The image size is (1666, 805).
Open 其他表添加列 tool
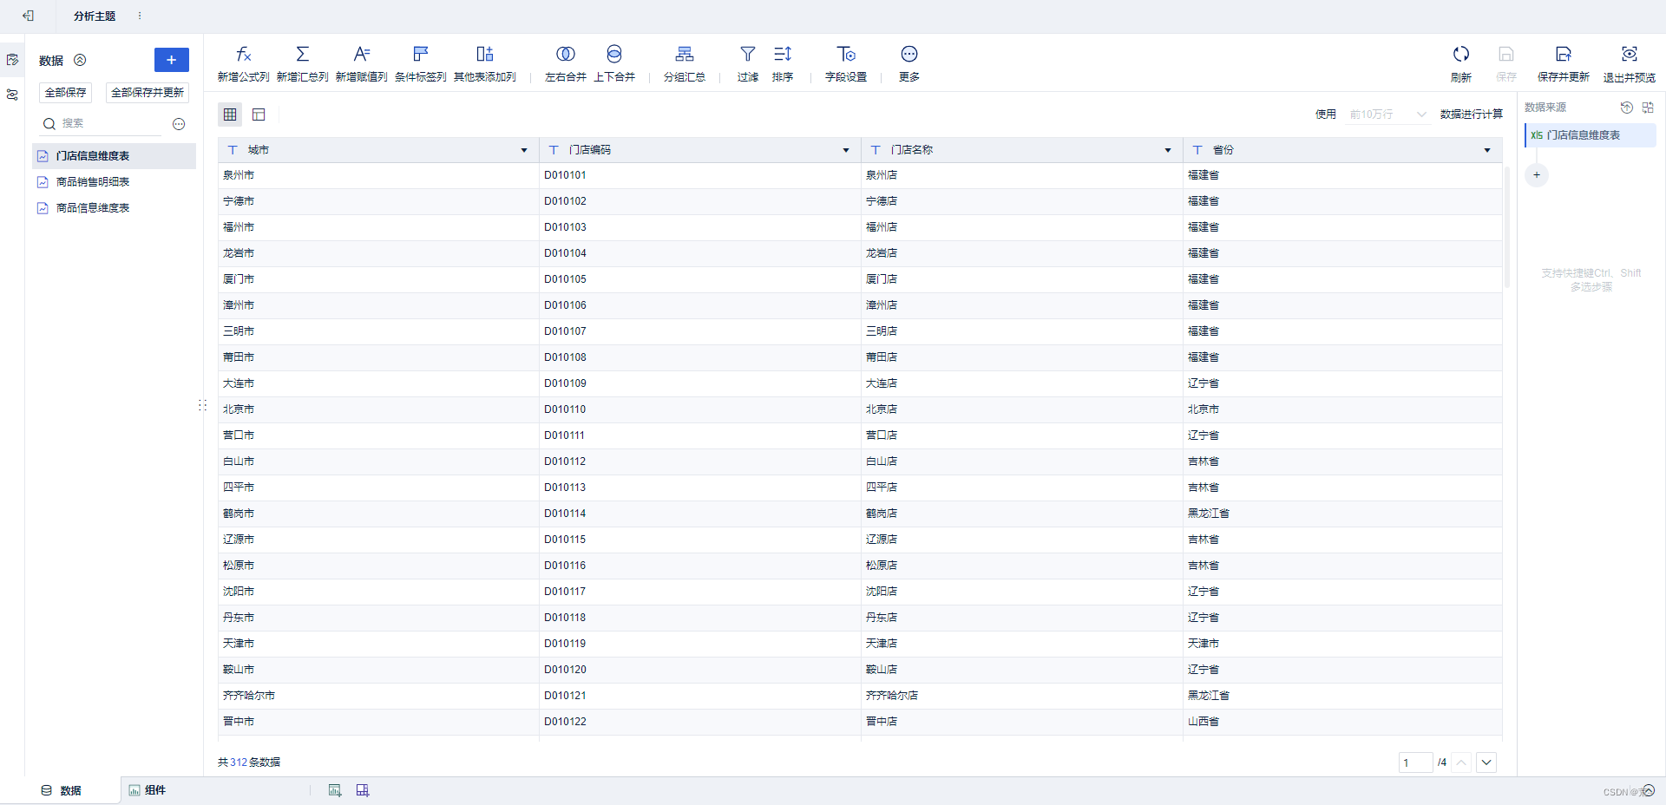[x=485, y=63]
